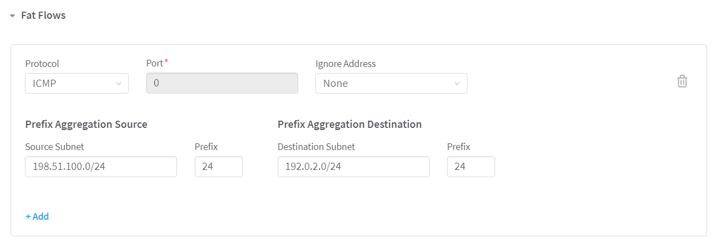717x243 pixels.
Task: Click the destination Prefix field showing 24
Action: 471,167
